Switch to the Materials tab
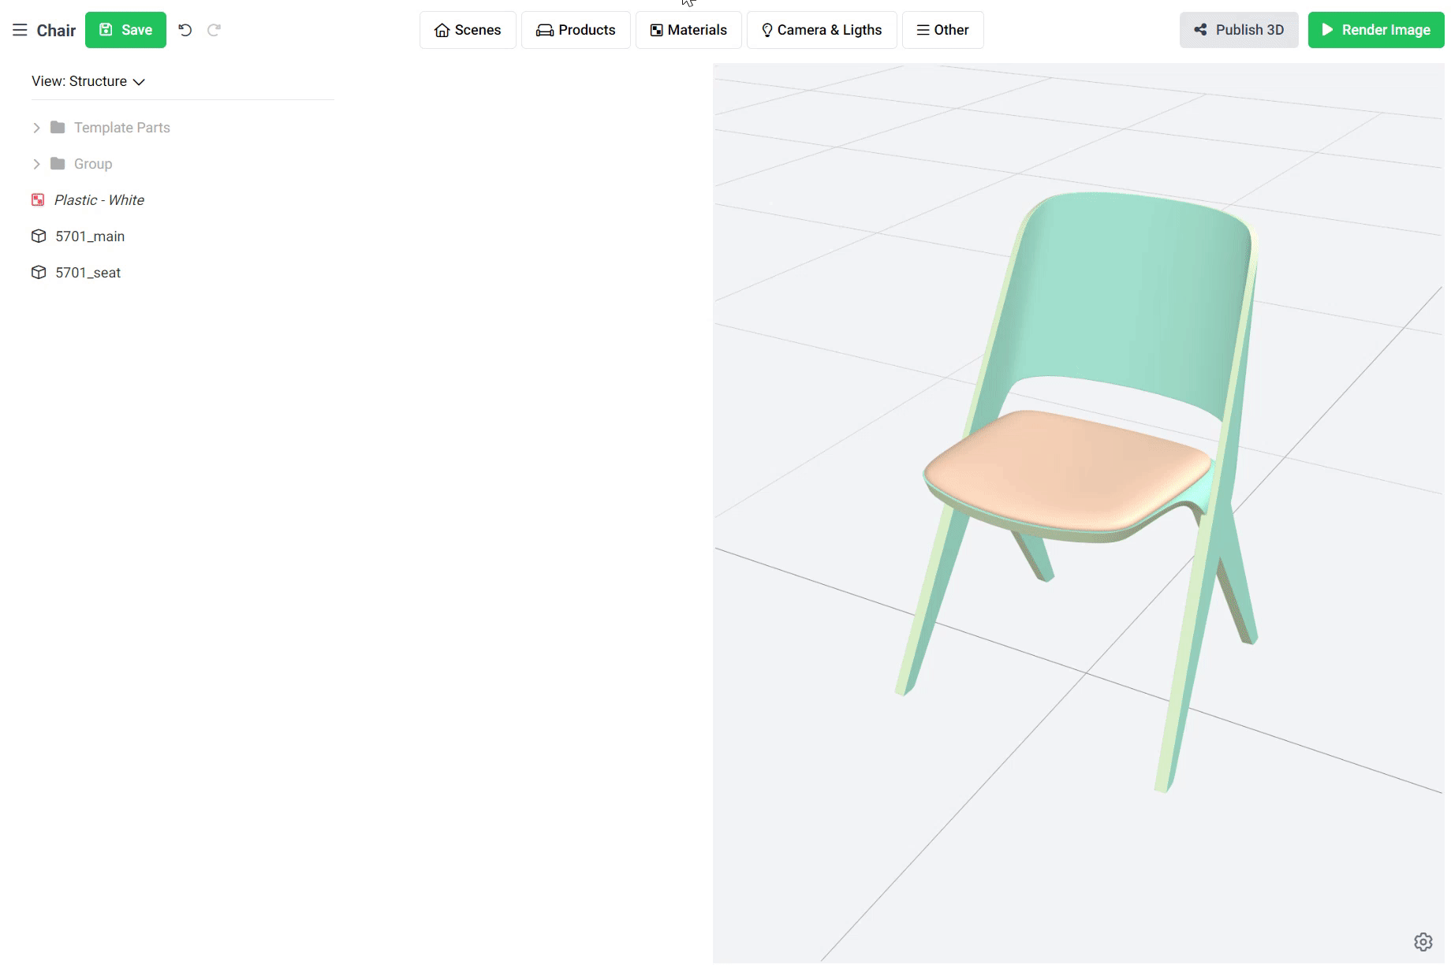Image resolution: width=1451 pixels, height=968 pixels. coord(688,30)
